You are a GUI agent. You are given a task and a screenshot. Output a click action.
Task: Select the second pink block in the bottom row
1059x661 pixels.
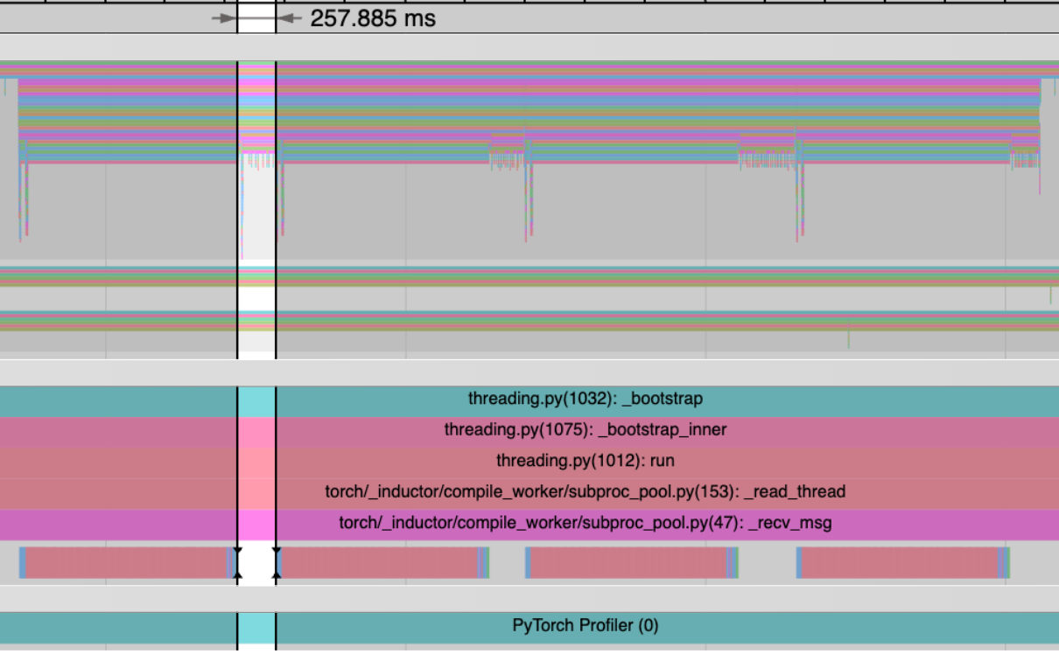pos(379,563)
